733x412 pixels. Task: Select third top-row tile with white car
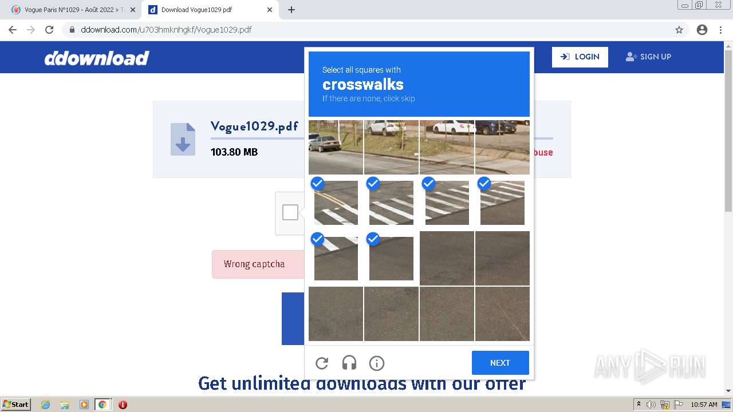click(447, 147)
